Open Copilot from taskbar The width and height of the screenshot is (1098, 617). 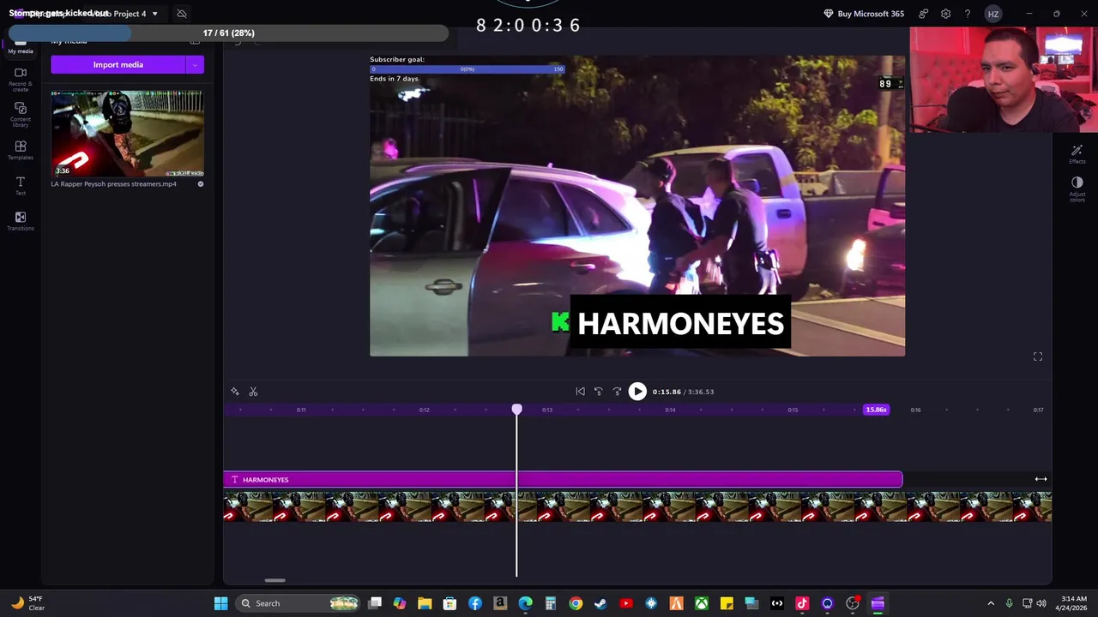[400, 603]
